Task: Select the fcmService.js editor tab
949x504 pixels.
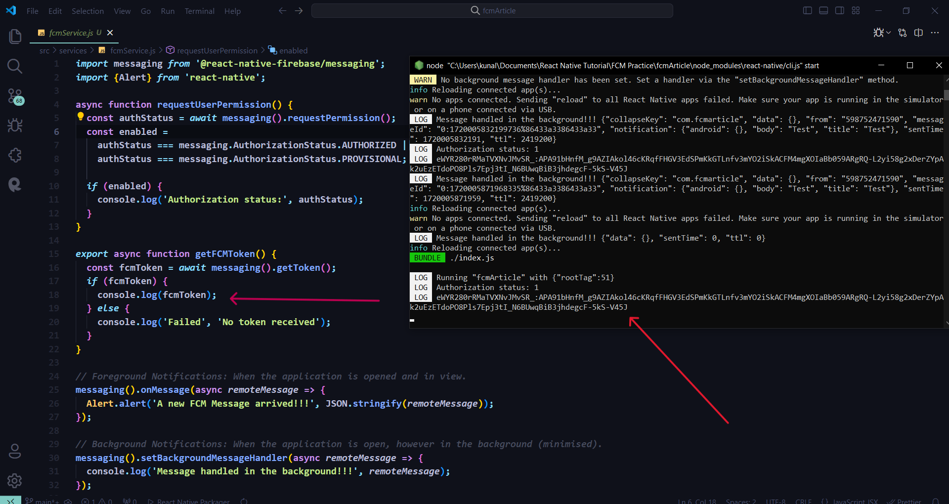Action: point(71,33)
